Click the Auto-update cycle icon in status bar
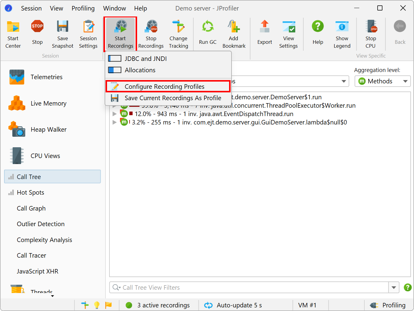Viewport: 414px width, 311px height. click(208, 305)
